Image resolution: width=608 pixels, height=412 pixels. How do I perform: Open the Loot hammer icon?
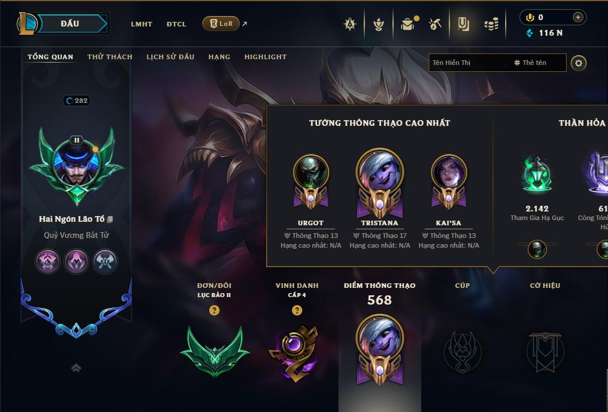pos(435,24)
